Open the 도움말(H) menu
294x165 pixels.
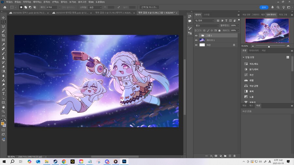[x=100, y=2]
